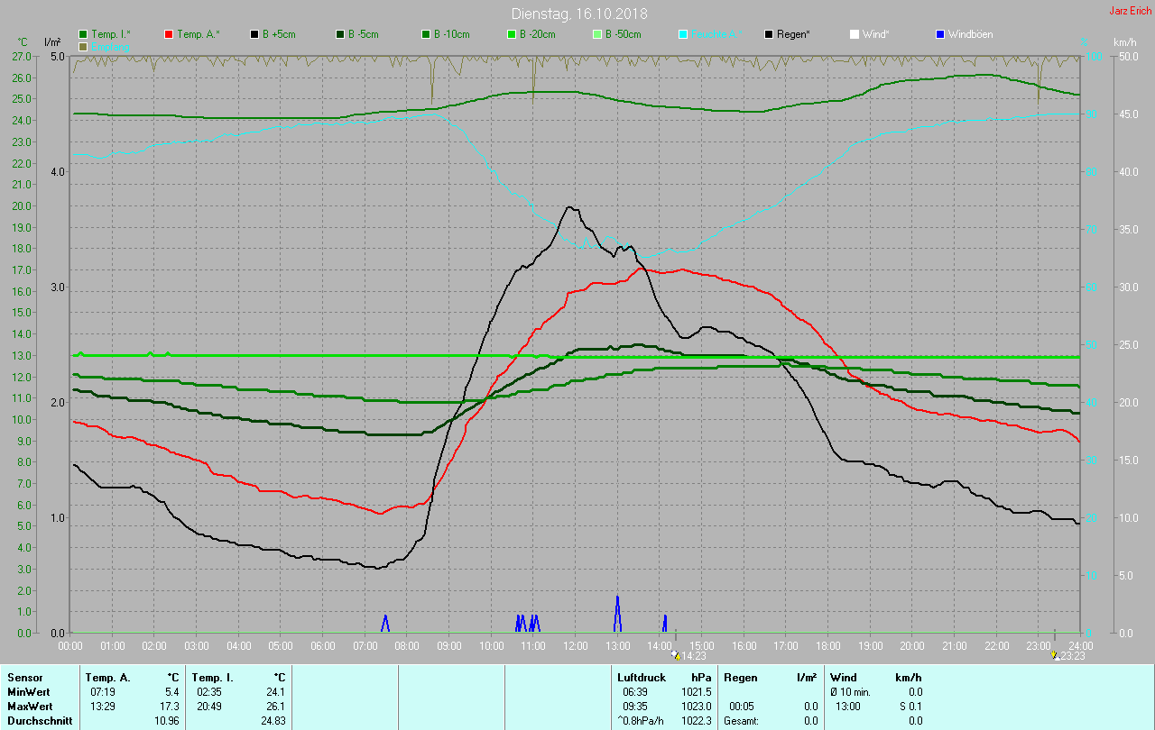Click the green Temp. I.* legend swatch
Screen dimensions: 1155x730
(x=83, y=34)
